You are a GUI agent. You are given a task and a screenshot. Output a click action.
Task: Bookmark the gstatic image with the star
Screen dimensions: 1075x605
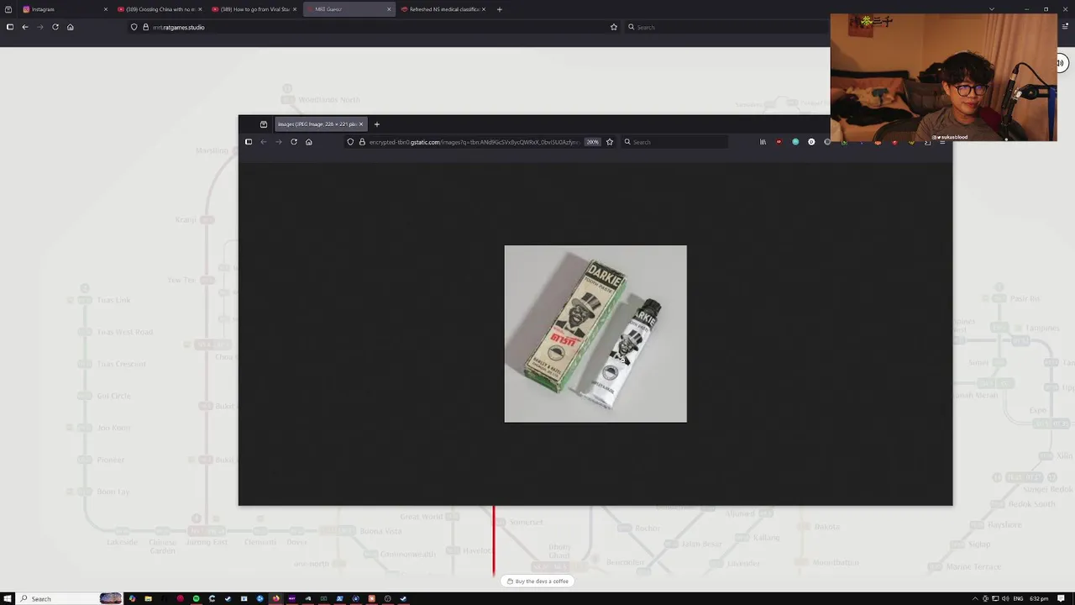coord(610,142)
